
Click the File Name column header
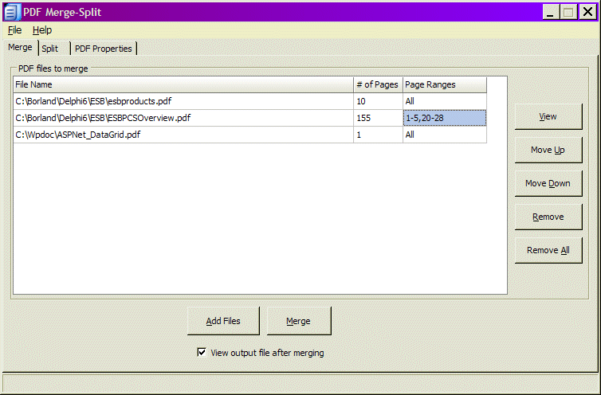click(x=183, y=84)
